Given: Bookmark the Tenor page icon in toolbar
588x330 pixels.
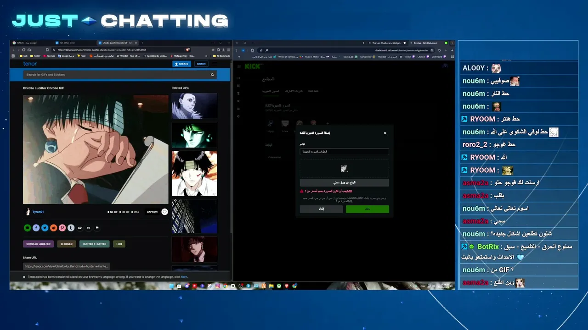Looking at the screenshot, I should coord(47,49).
